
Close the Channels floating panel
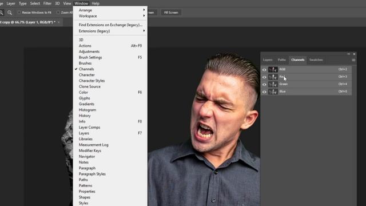click(354, 54)
